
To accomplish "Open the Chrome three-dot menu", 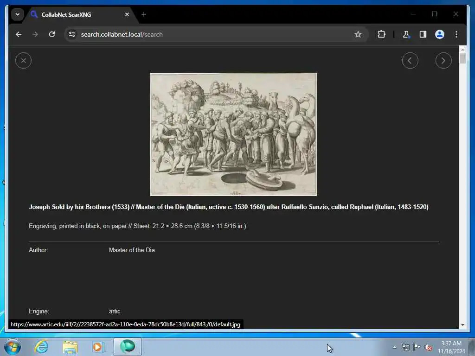I will (456, 34).
